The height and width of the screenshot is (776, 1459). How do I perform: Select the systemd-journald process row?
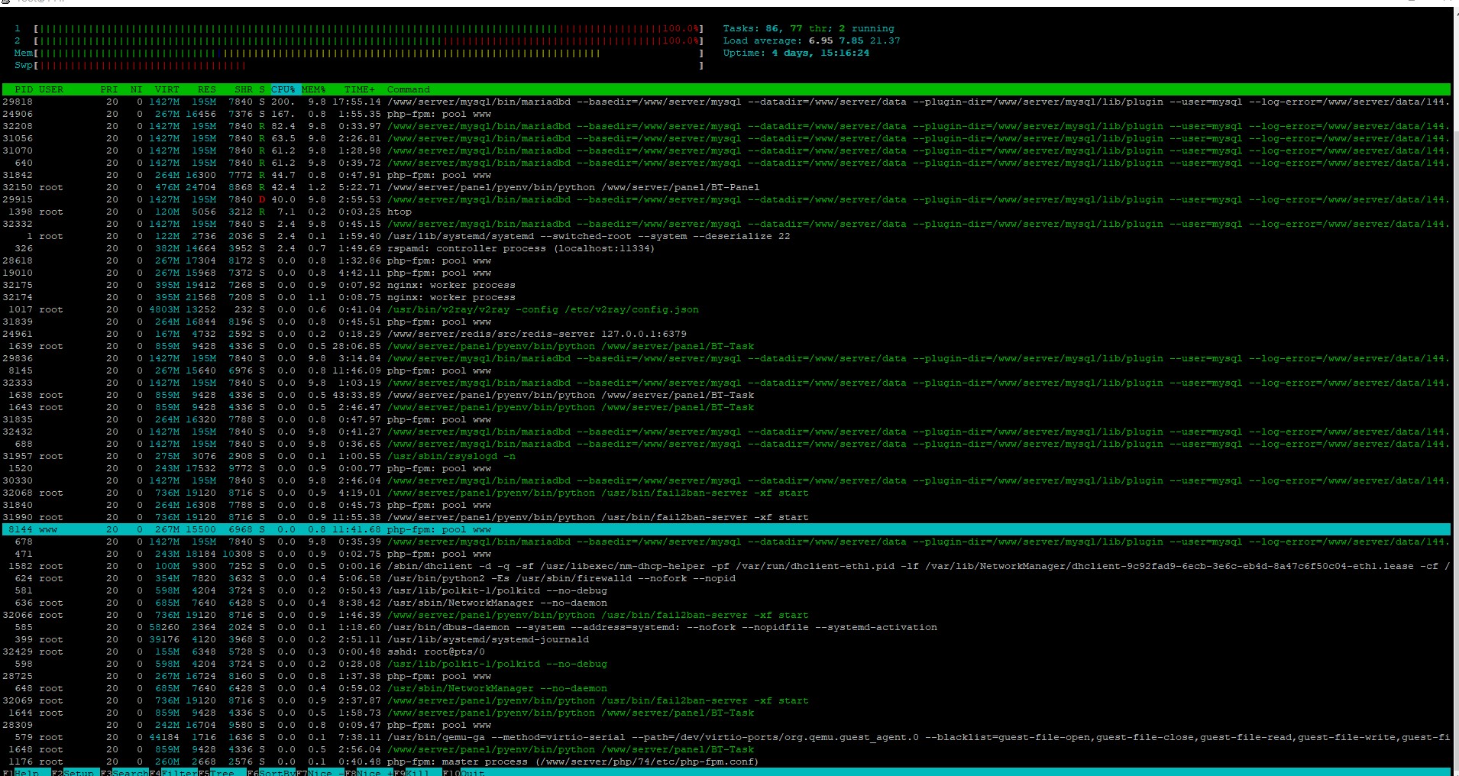726,639
